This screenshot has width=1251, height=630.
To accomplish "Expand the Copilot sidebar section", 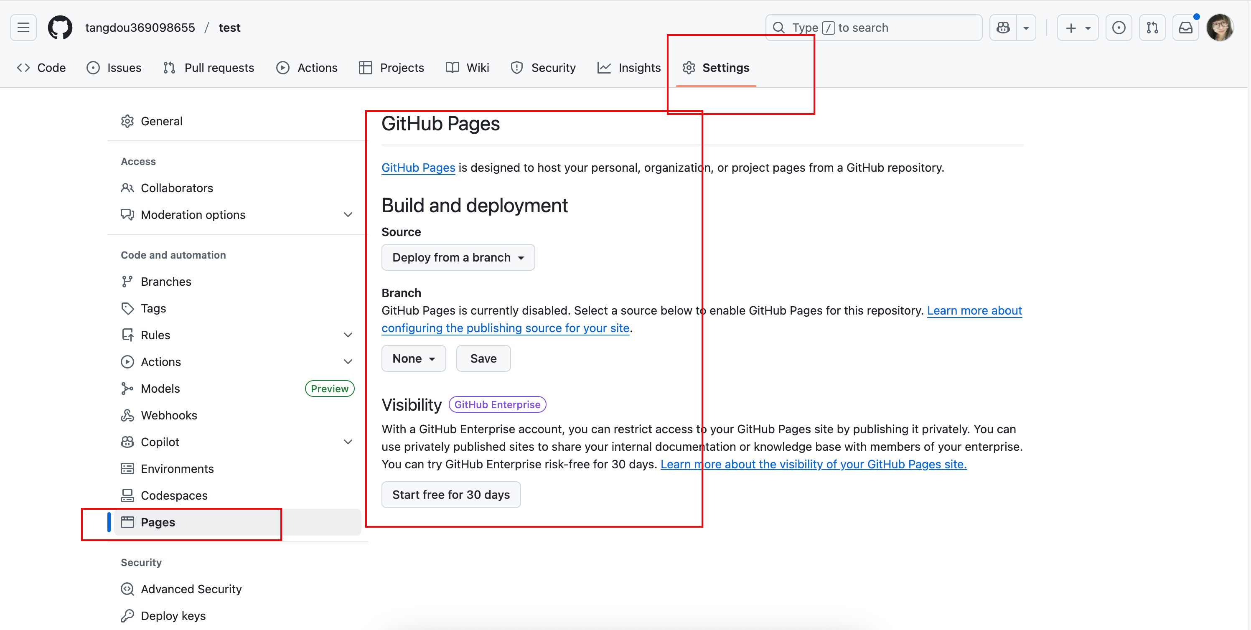I will pyautogui.click(x=348, y=442).
